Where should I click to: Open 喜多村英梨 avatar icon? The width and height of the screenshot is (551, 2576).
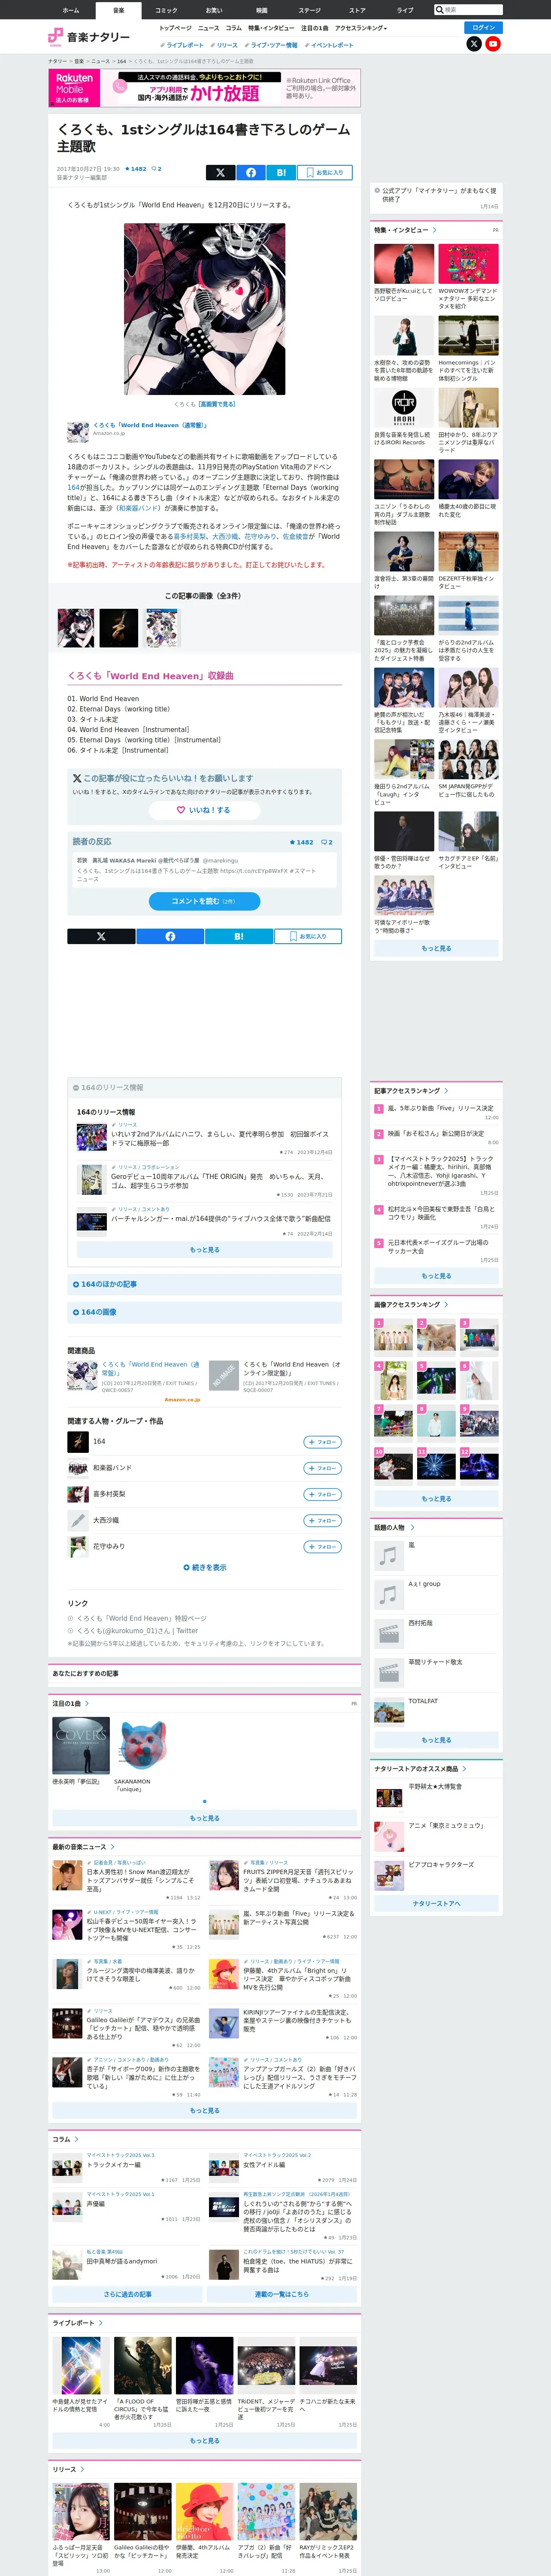pos(78,1494)
